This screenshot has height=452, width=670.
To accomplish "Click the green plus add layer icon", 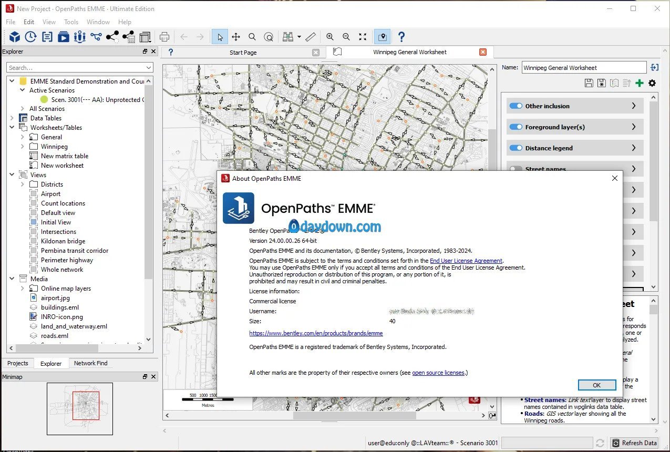I will click(x=640, y=83).
